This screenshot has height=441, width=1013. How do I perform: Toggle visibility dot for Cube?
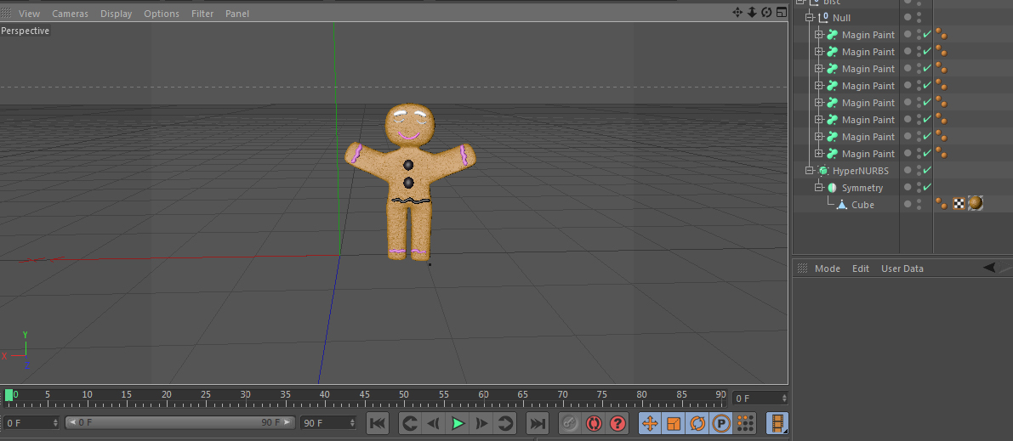point(908,204)
